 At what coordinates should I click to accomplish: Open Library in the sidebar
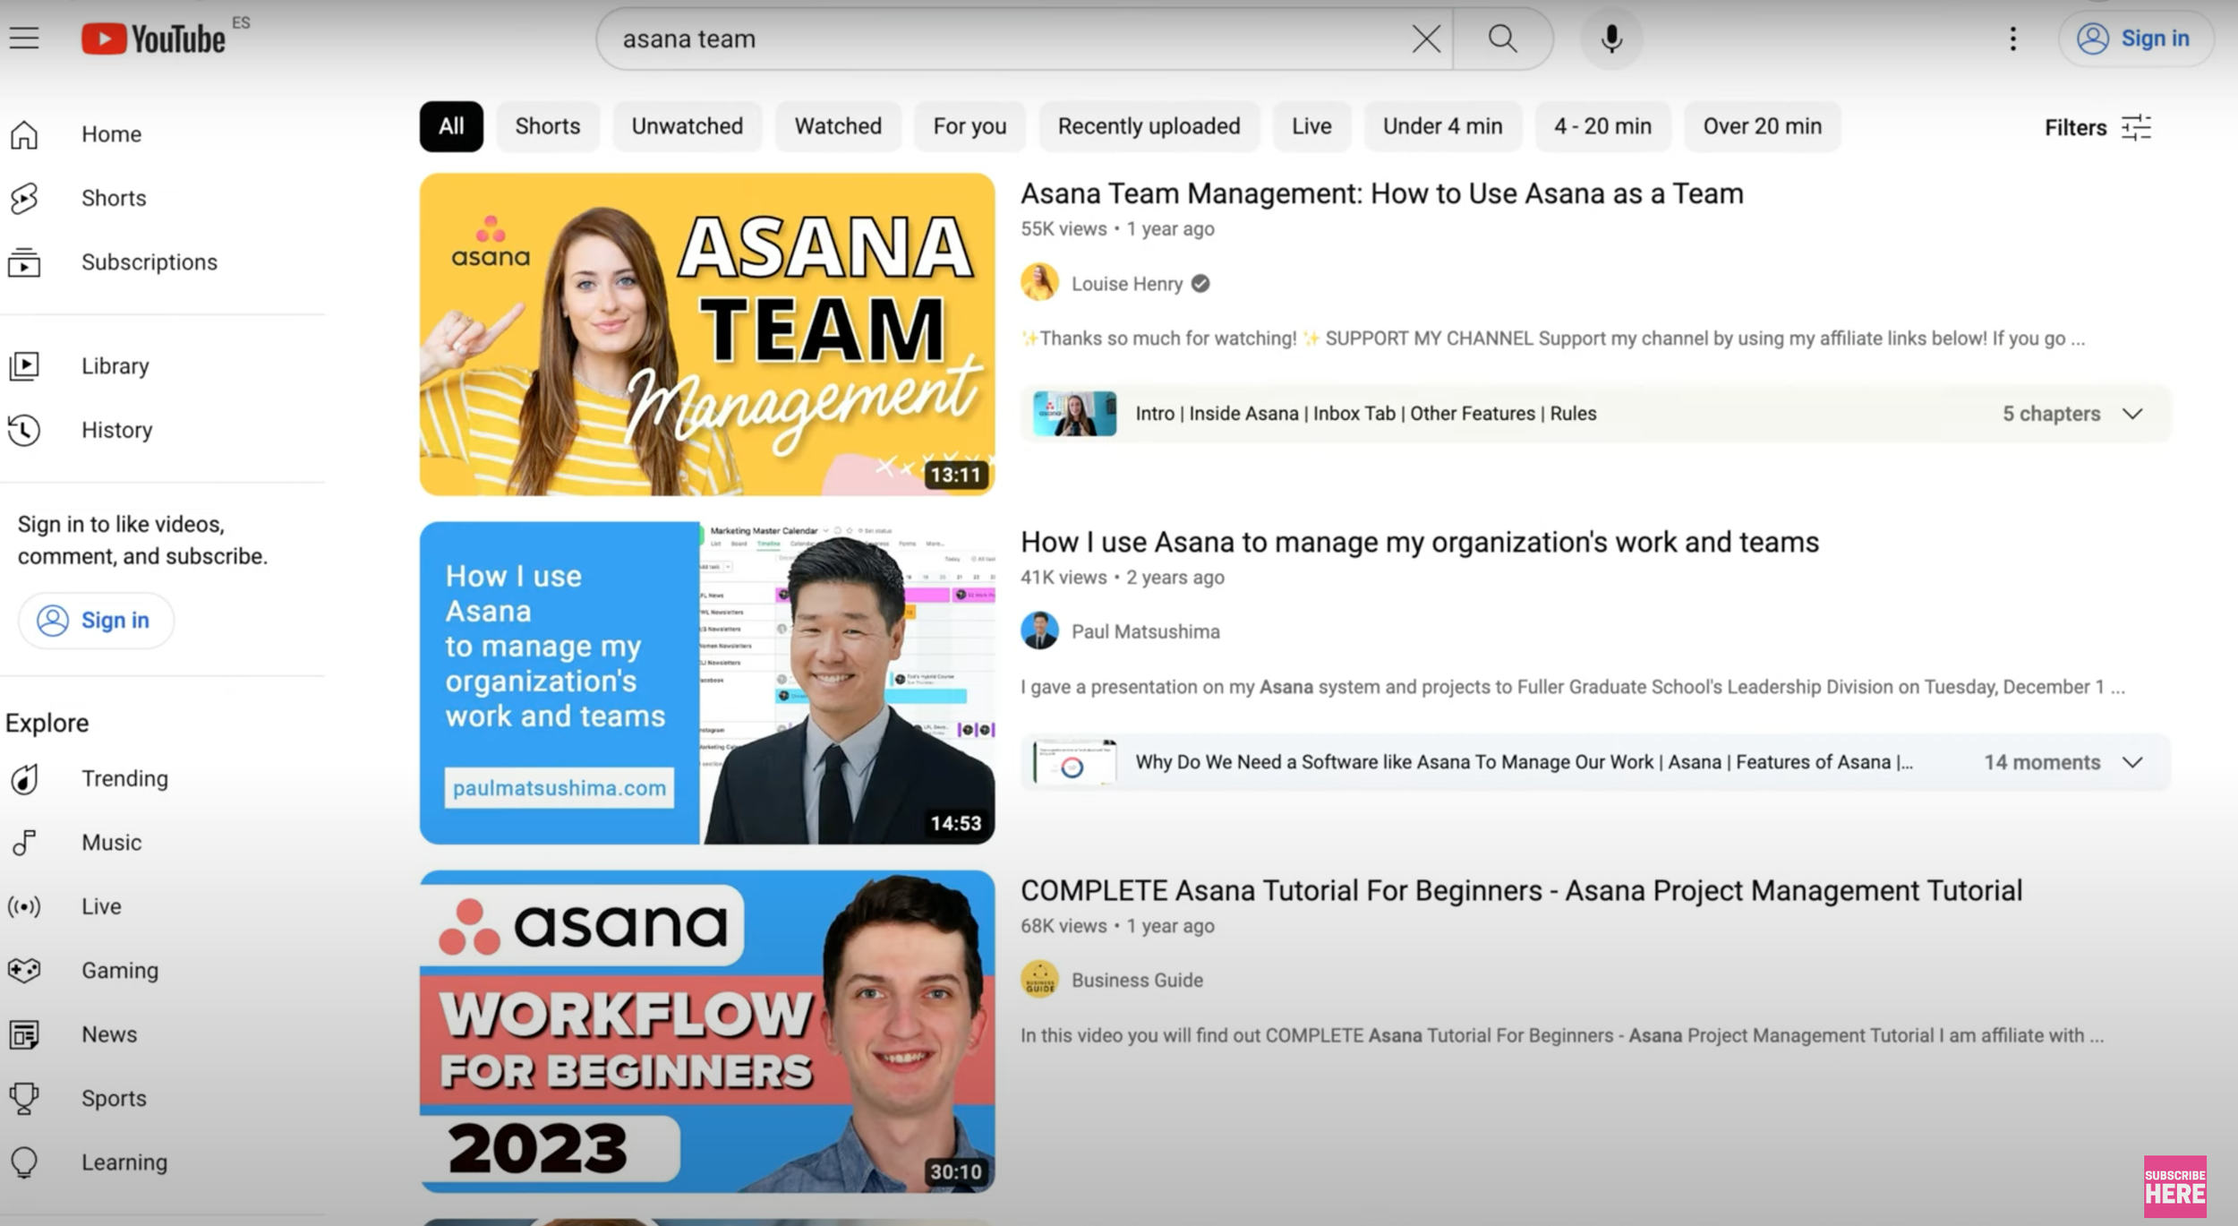click(x=115, y=366)
